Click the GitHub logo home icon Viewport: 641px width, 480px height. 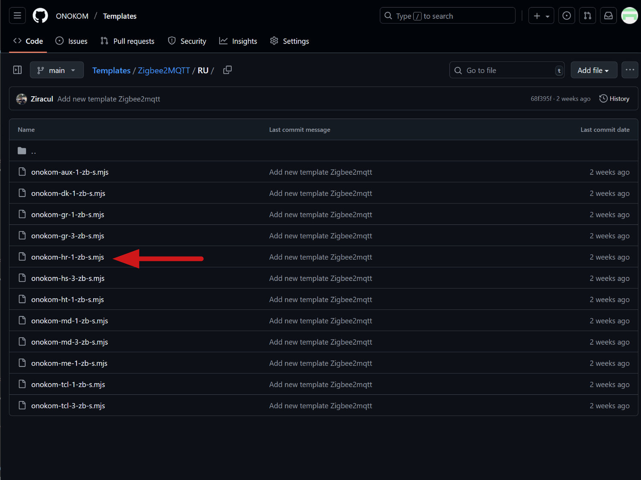pos(41,16)
